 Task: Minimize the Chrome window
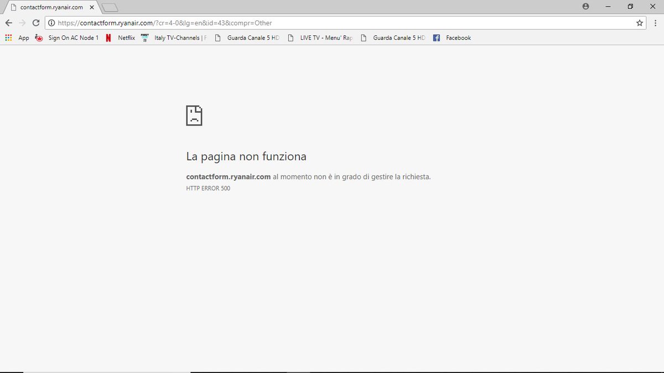click(608, 7)
